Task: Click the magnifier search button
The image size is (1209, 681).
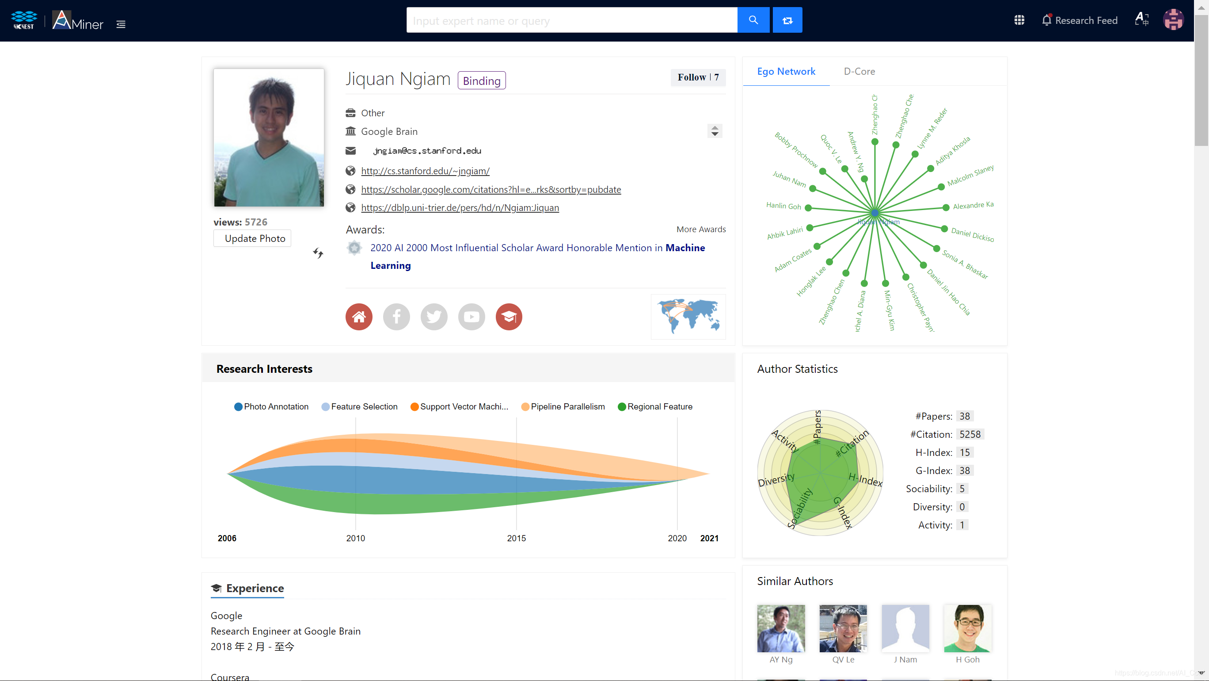Action: tap(753, 20)
